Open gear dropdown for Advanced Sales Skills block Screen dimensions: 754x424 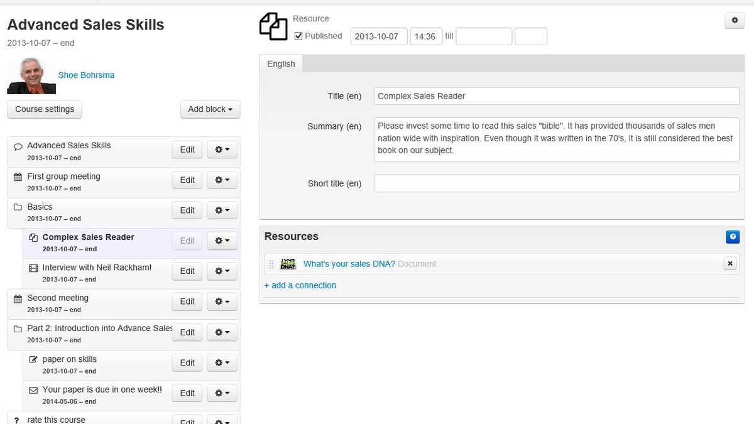click(x=222, y=149)
